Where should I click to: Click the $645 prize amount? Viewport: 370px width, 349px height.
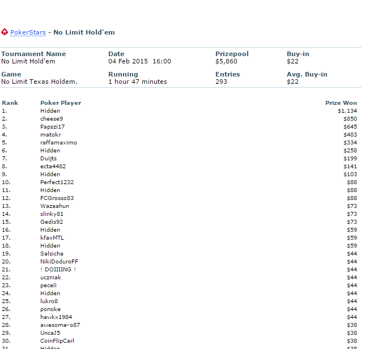click(x=350, y=127)
